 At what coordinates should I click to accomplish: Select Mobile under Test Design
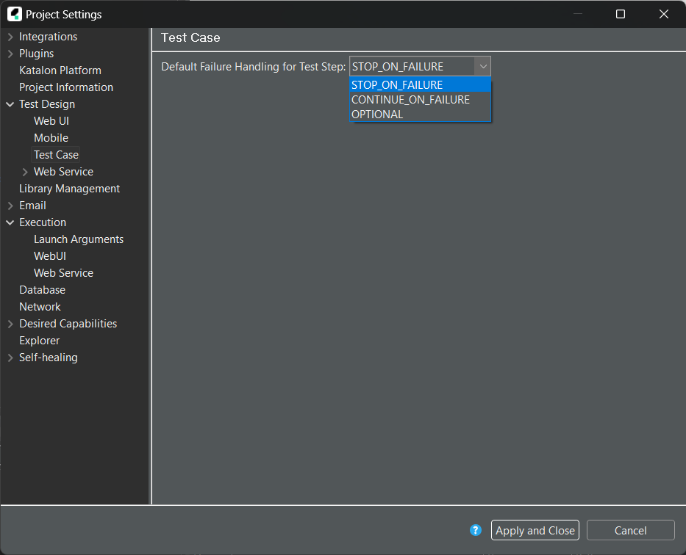tap(51, 138)
